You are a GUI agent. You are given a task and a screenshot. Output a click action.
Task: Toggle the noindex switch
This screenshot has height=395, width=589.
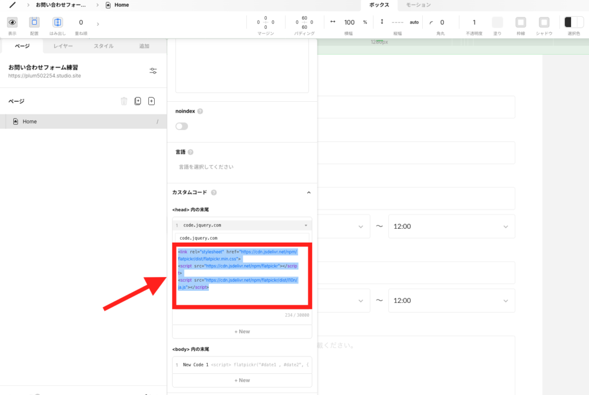point(182,126)
